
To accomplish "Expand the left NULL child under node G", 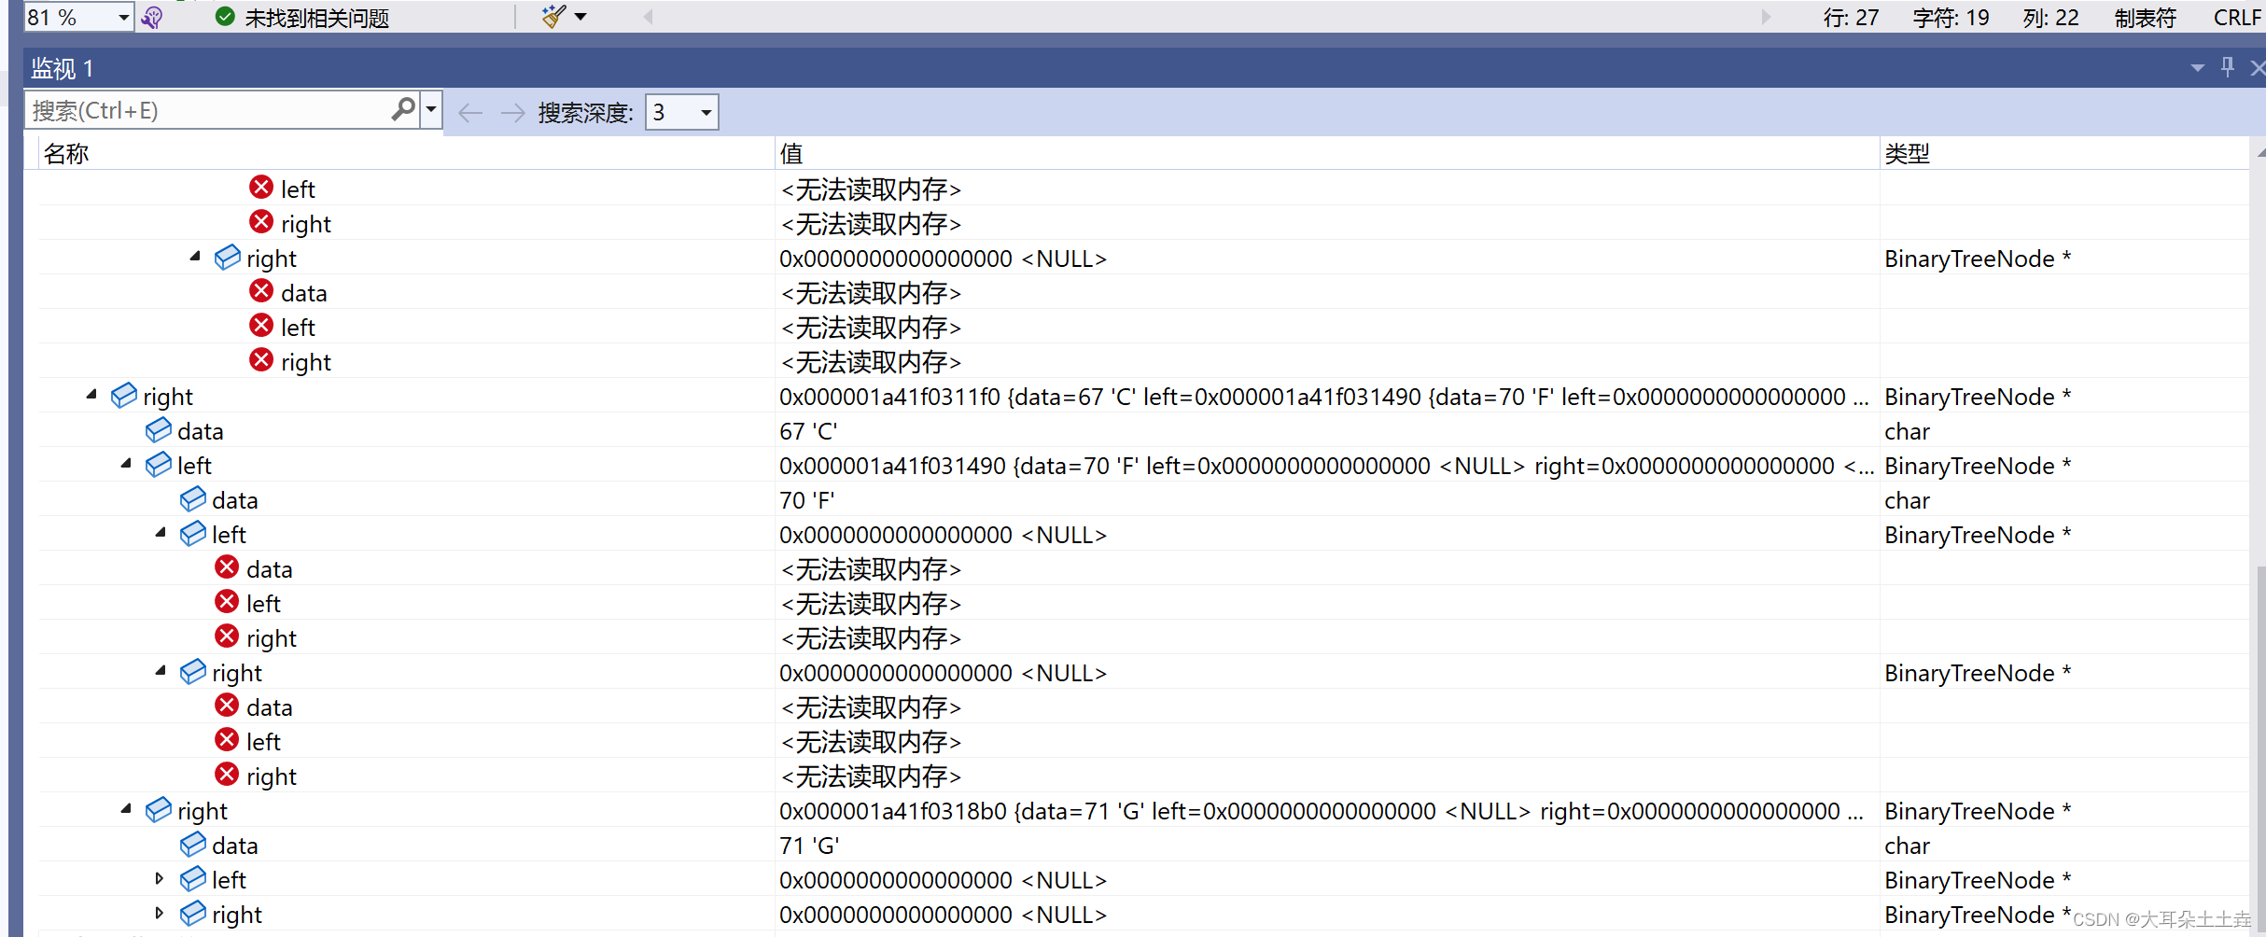I will pyautogui.click(x=160, y=878).
